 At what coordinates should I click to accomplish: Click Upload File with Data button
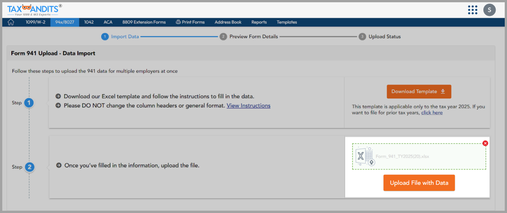point(419,183)
